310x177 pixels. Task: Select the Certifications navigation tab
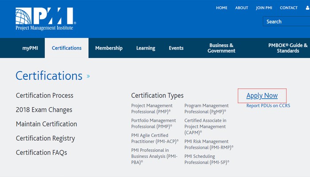click(66, 48)
